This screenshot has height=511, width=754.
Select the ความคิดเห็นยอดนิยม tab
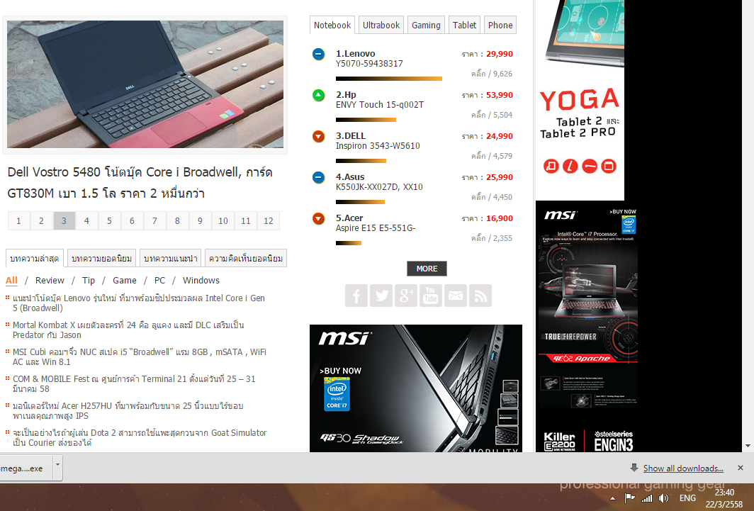point(246,258)
